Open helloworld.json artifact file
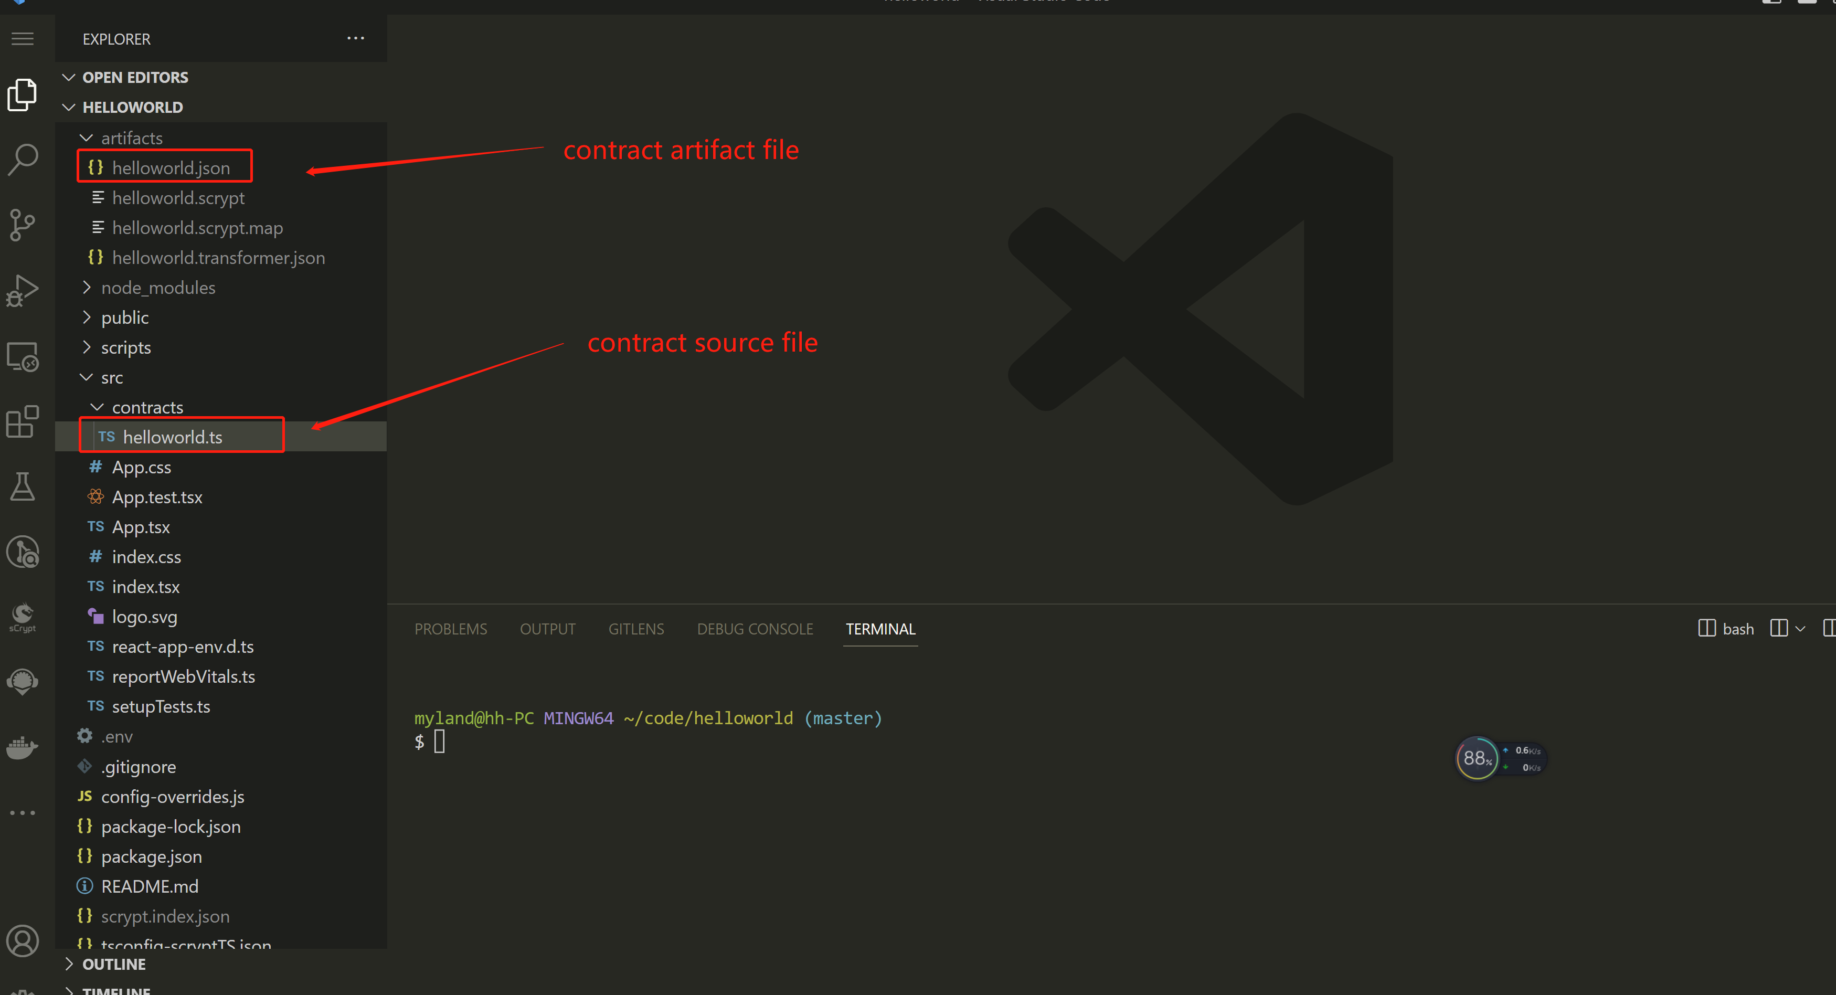This screenshot has width=1836, height=995. coord(171,167)
